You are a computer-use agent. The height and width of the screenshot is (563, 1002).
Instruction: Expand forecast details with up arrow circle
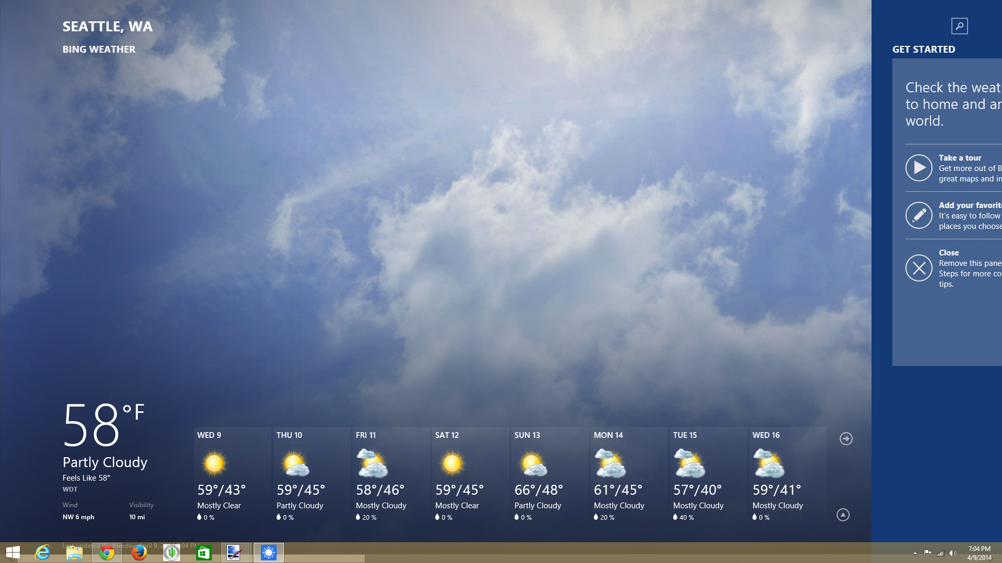click(x=843, y=515)
